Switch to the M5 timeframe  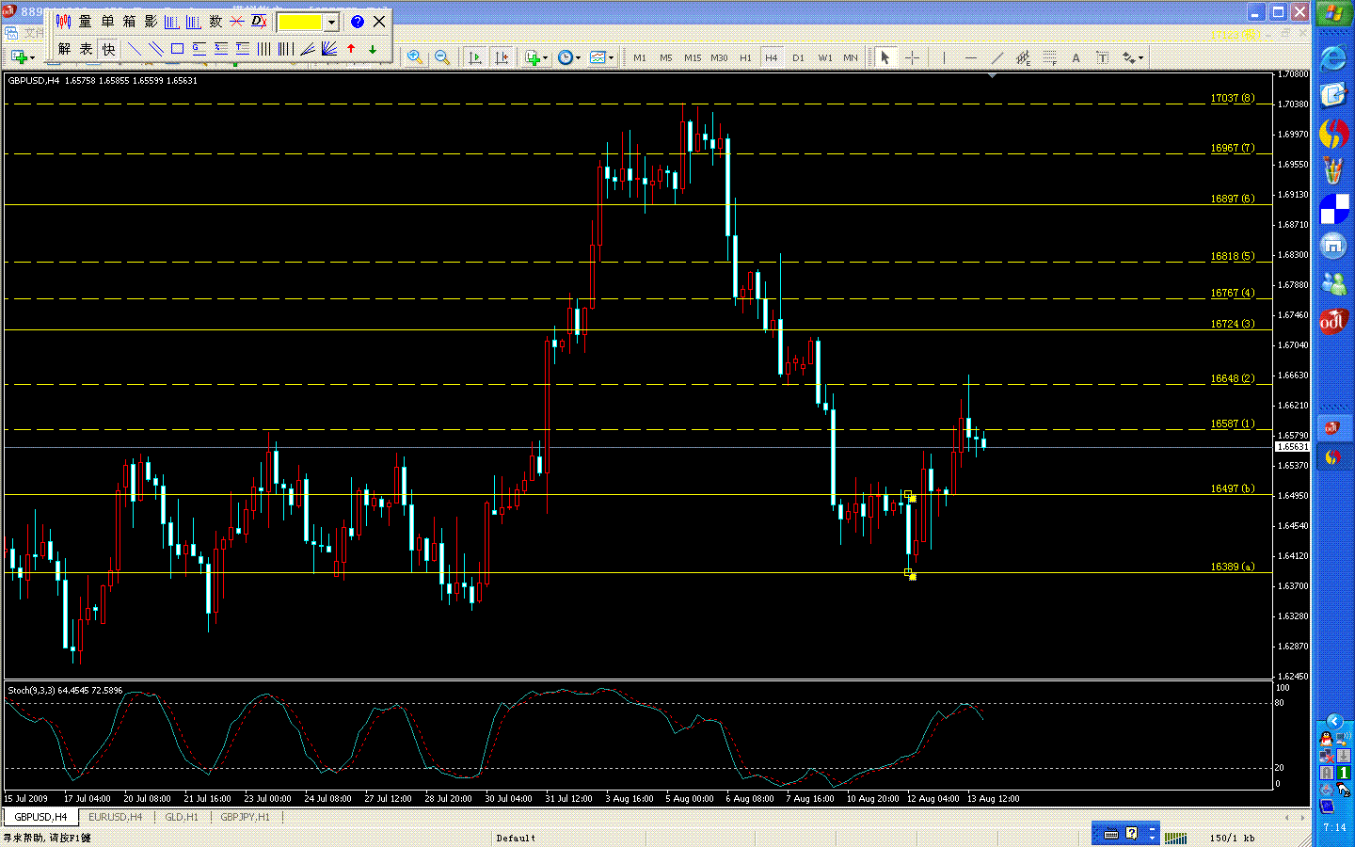click(666, 58)
